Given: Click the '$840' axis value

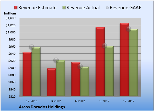Looking at the screenshot, I should click(x=12, y=89).
